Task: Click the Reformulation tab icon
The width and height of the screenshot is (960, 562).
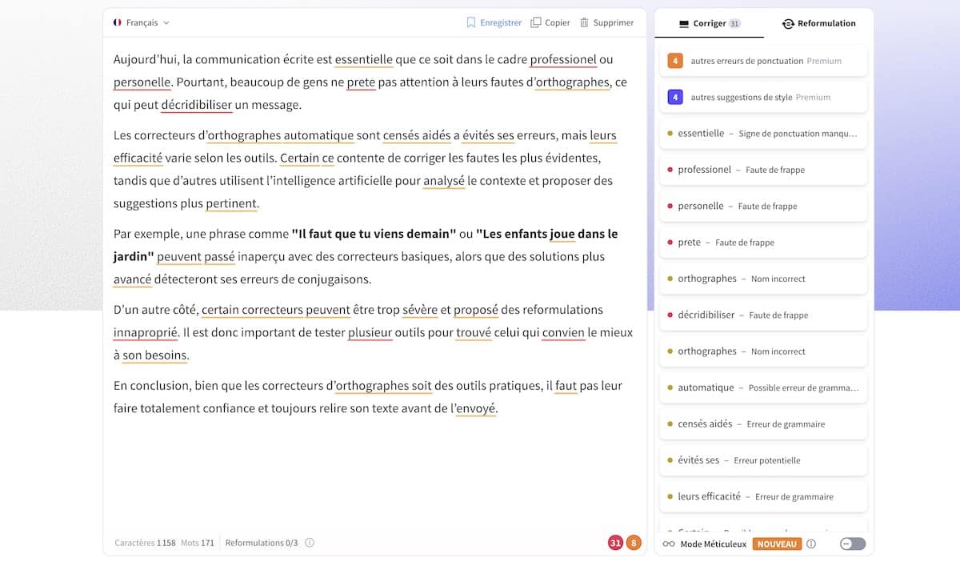Action: point(788,24)
